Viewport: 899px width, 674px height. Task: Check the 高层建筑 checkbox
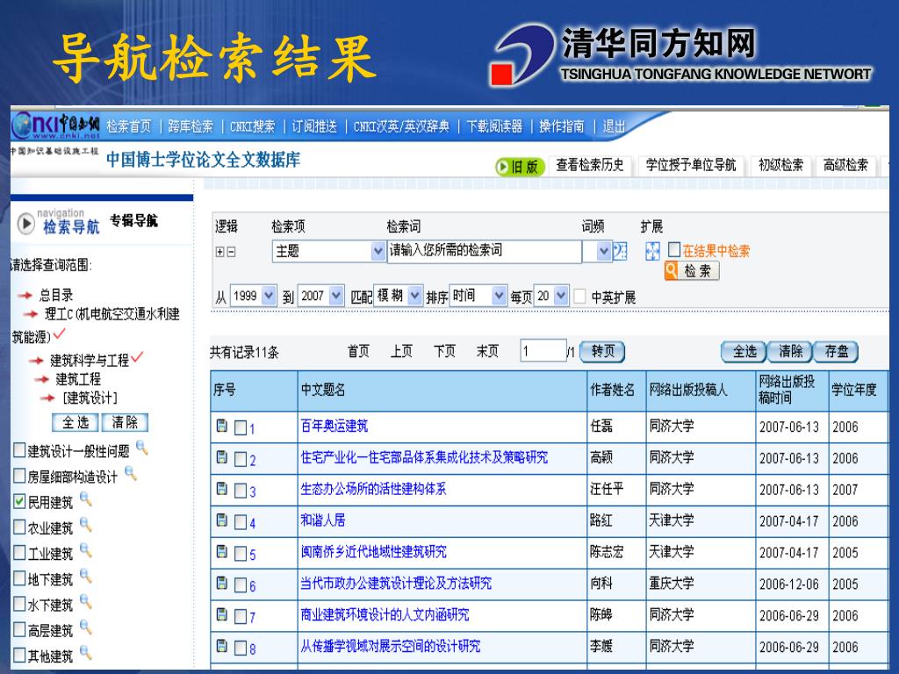point(19,629)
